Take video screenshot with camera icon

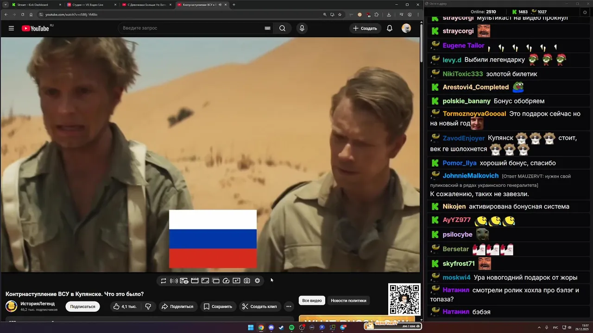coord(247,281)
